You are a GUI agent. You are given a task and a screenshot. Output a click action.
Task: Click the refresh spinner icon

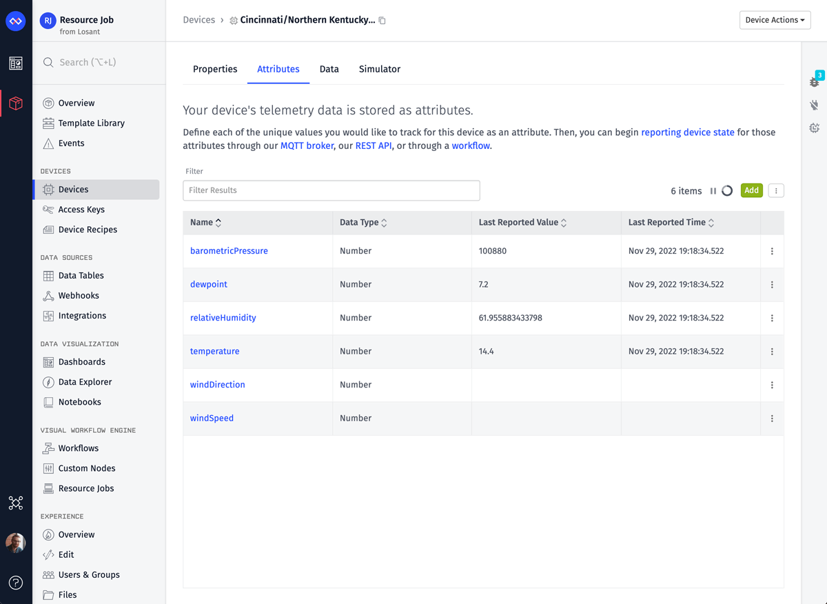[727, 191]
